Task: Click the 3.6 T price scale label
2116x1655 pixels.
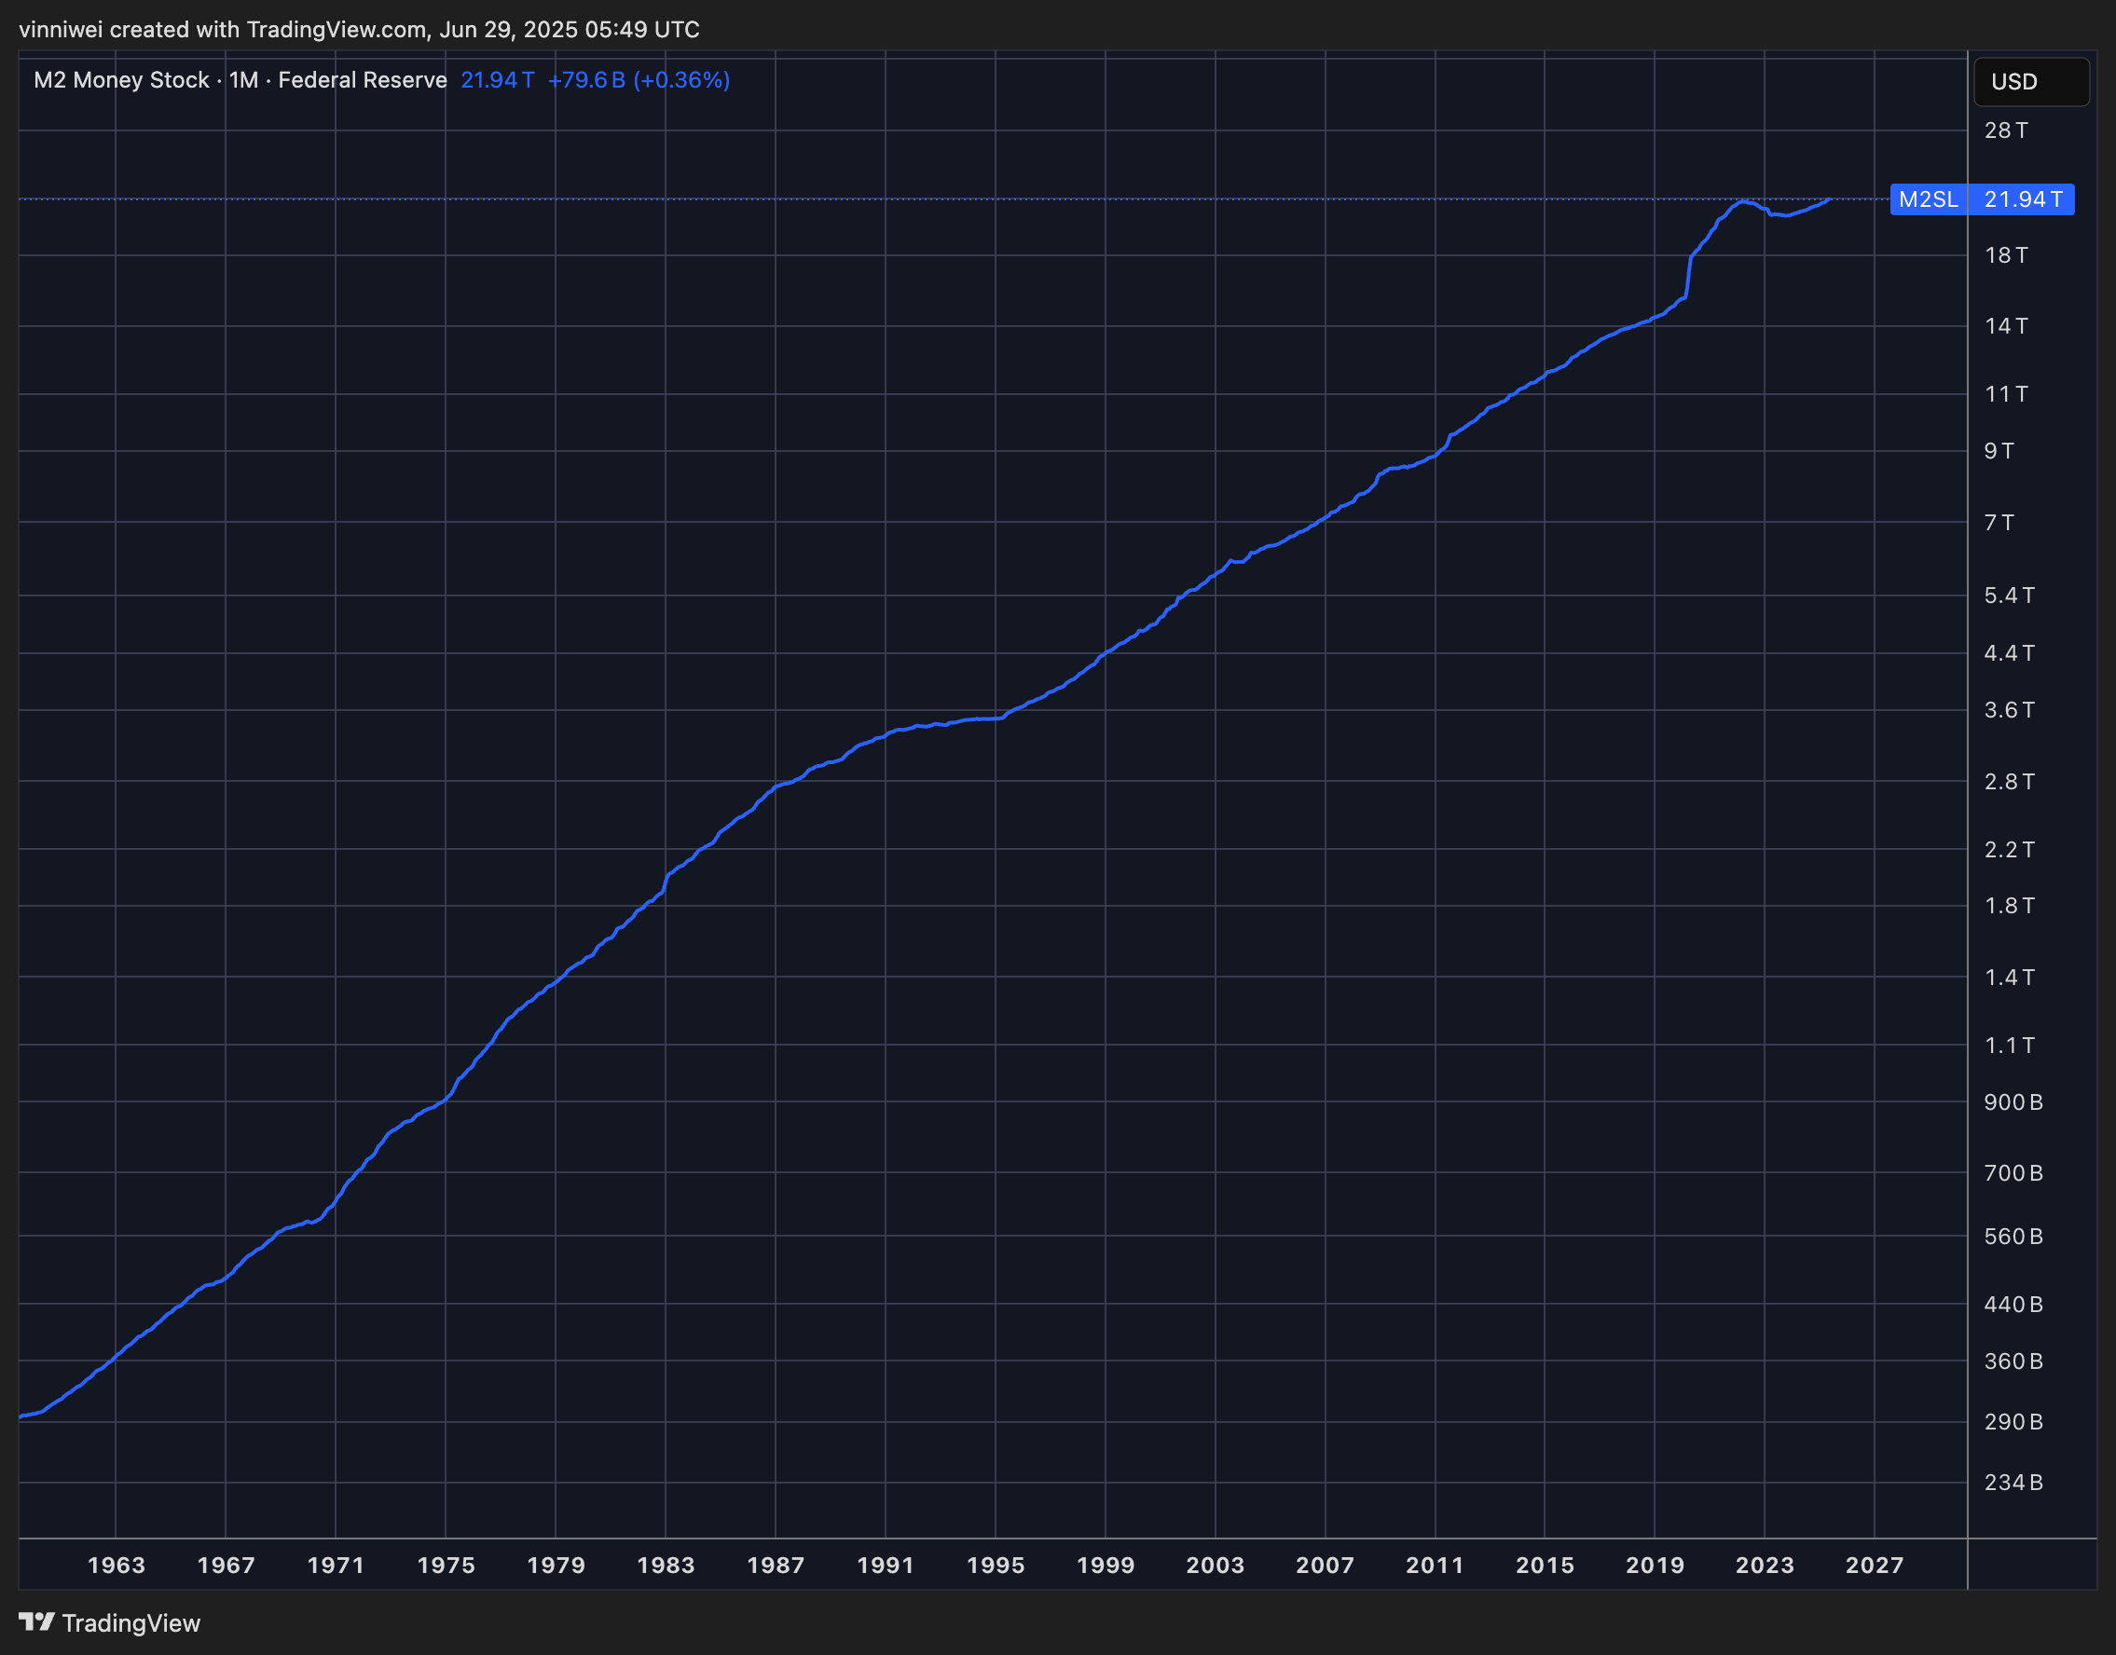Action: 2009,710
